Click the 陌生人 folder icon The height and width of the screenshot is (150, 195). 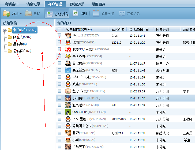click(10, 37)
